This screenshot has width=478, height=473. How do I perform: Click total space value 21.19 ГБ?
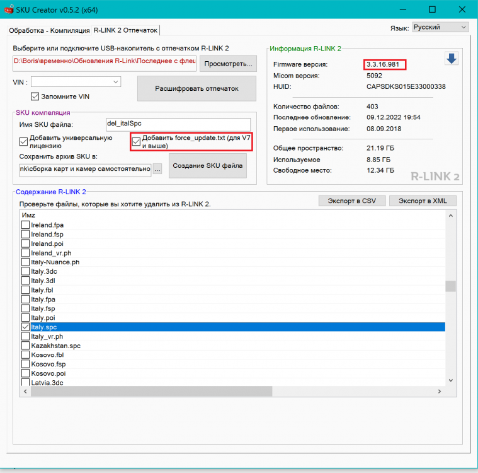(x=380, y=148)
